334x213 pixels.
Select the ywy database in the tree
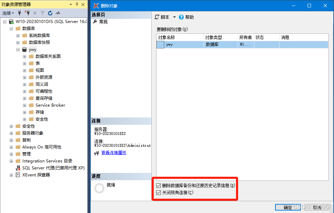32,50
